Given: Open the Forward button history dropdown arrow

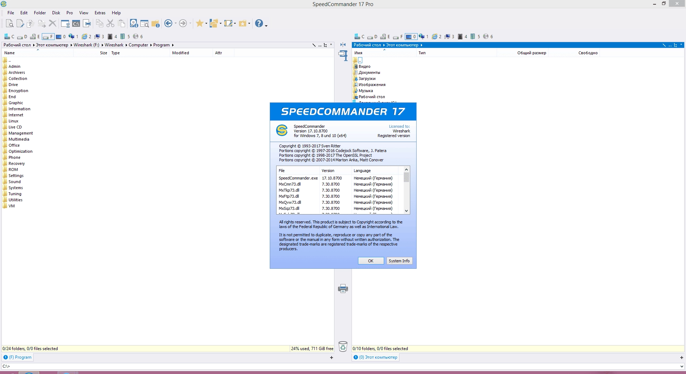Looking at the screenshot, I should pyautogui.click(x=190, y=24).
